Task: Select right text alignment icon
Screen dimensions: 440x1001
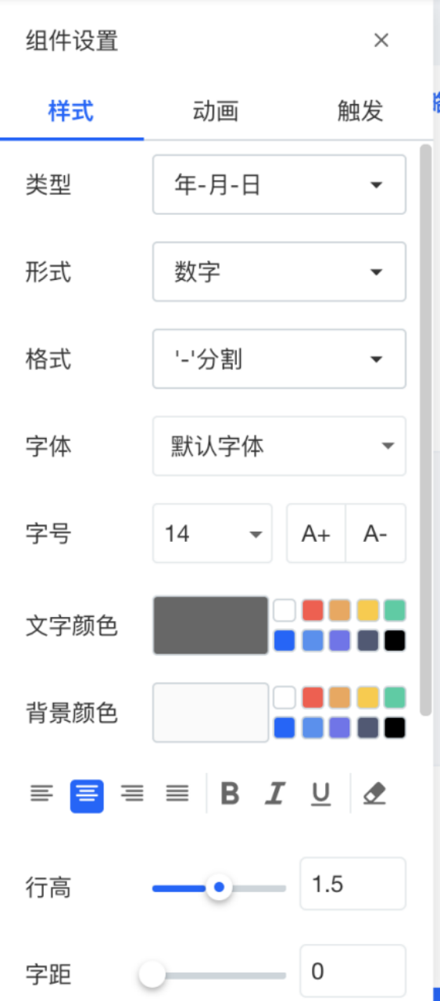Action: tap(132, 795)
